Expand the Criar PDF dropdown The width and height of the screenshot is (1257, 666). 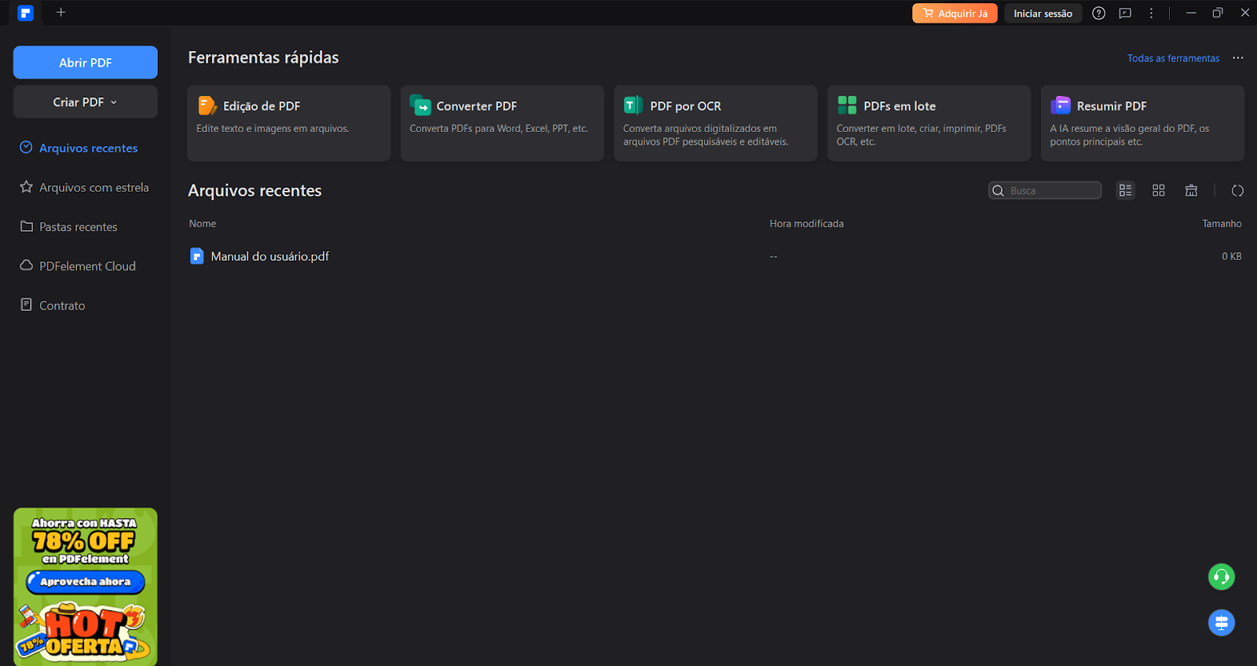point(86,102)
